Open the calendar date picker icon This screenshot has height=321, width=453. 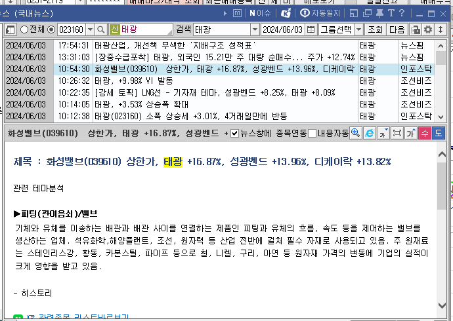pyautogui.click(x=311, y=29)
